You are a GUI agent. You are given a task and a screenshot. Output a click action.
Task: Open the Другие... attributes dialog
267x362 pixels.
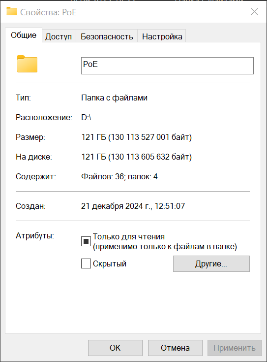coord(211,263)
